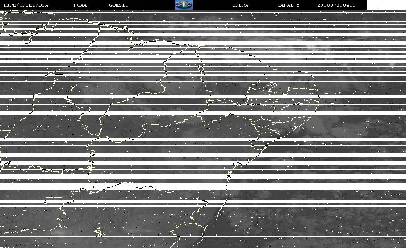Click the thickest white stripe above Distrito Federal
The image size is (406, 248).
tap(203, 186)
